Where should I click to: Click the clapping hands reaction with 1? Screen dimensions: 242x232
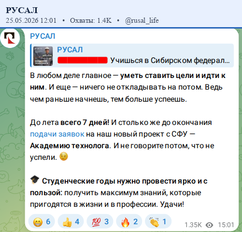pos(158,221)
